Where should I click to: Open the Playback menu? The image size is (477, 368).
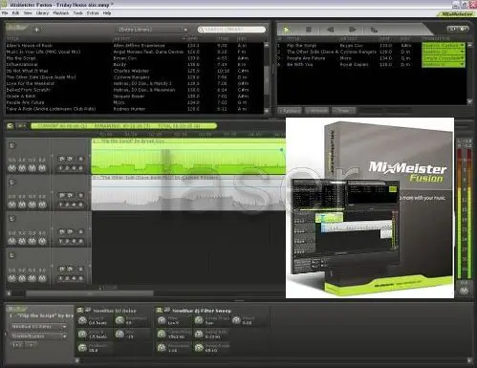pos(61,13)
